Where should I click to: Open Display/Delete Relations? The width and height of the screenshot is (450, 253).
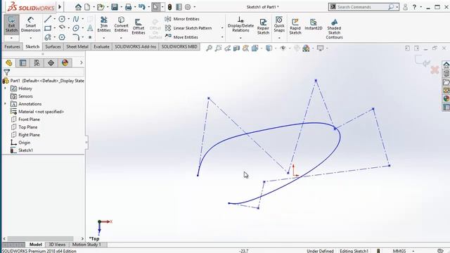click(x=240, y=25)
